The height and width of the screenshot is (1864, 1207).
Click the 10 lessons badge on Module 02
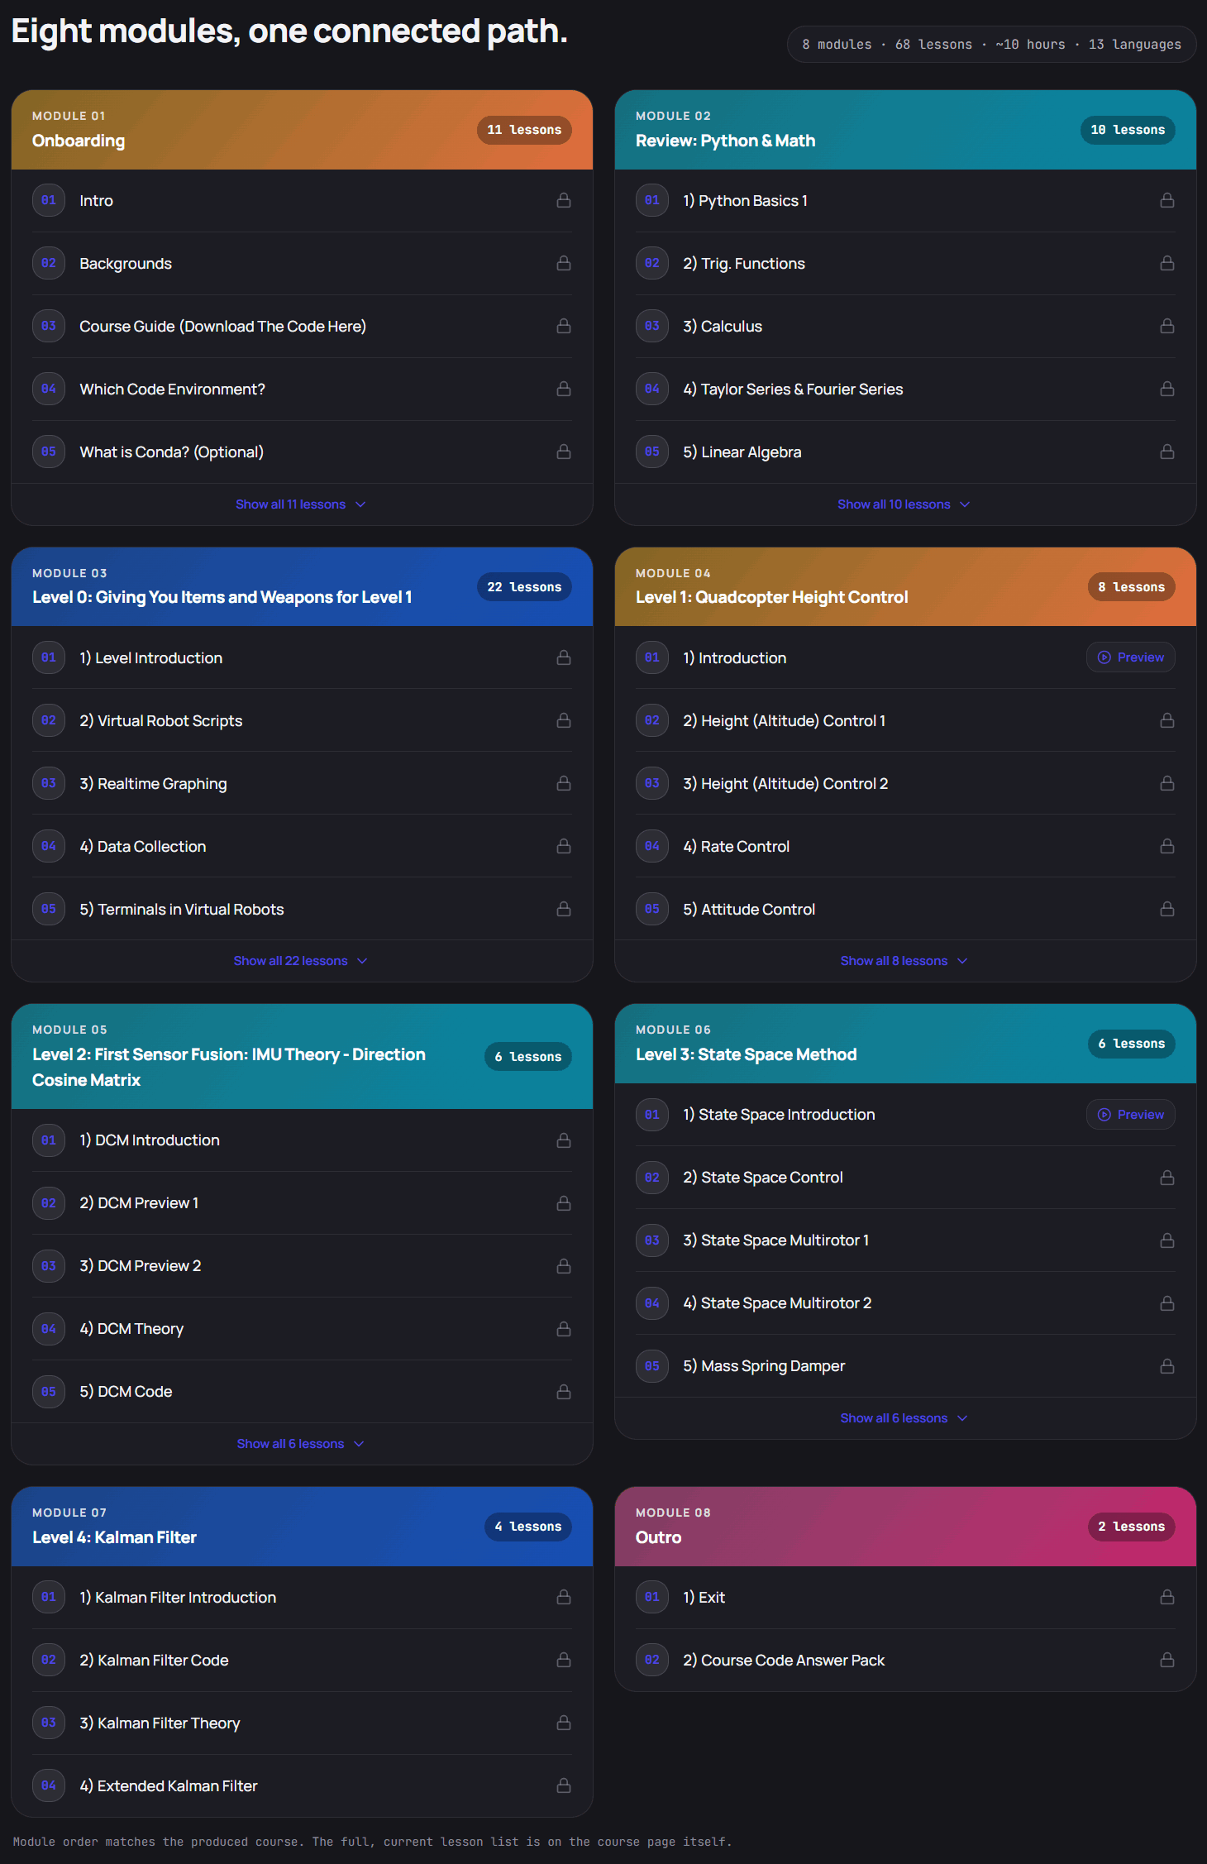pyautogui.click(x=1128, y=130)
